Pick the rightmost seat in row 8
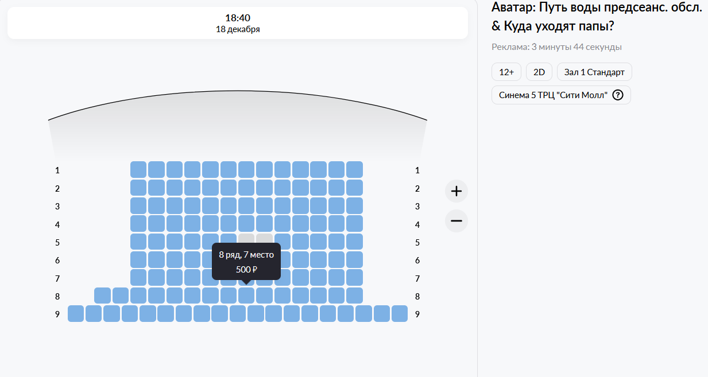The image size is (708, 377). click(x=354, y=296)
